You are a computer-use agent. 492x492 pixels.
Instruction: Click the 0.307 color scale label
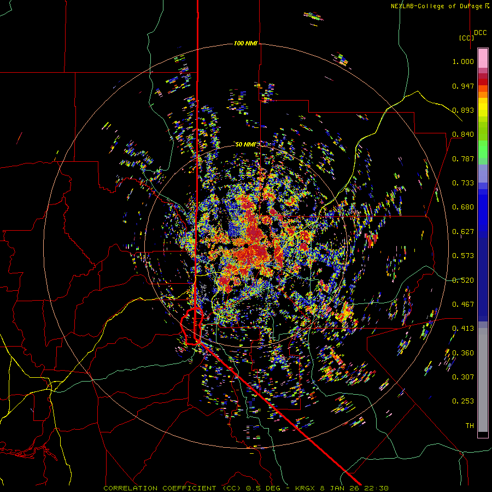pos(463,377)
